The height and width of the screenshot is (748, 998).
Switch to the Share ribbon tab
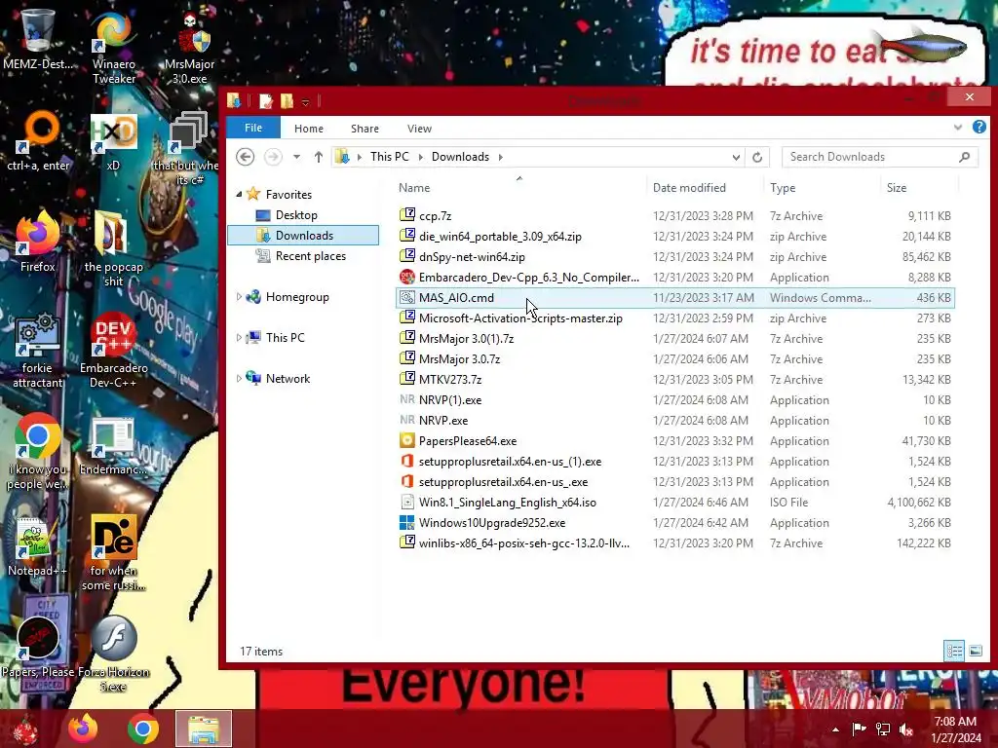[365, 129]
